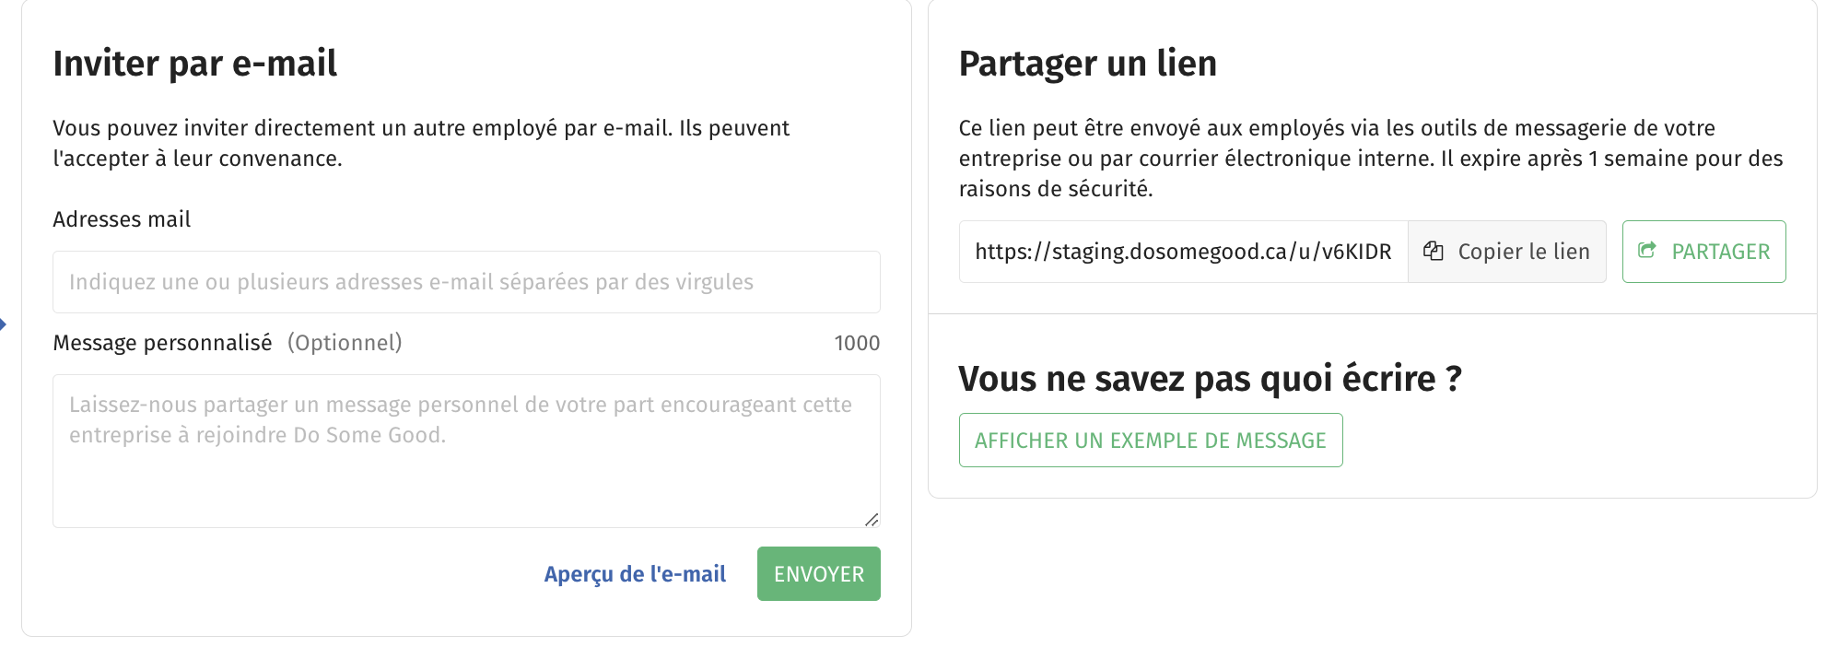Click the blue arrow at left edge
Screen dimensions: 1826x647
click(4, 324)
